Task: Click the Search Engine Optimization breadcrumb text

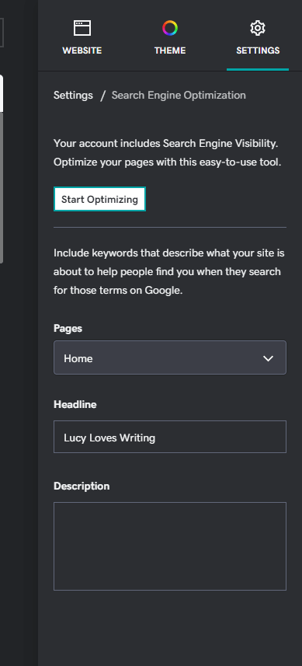Action: 179,95
